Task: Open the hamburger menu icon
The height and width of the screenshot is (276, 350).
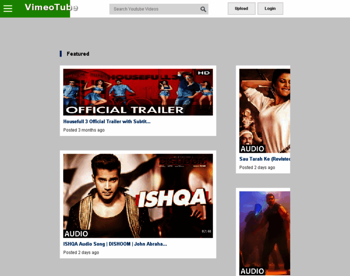Action: click(x=8, y=8)
